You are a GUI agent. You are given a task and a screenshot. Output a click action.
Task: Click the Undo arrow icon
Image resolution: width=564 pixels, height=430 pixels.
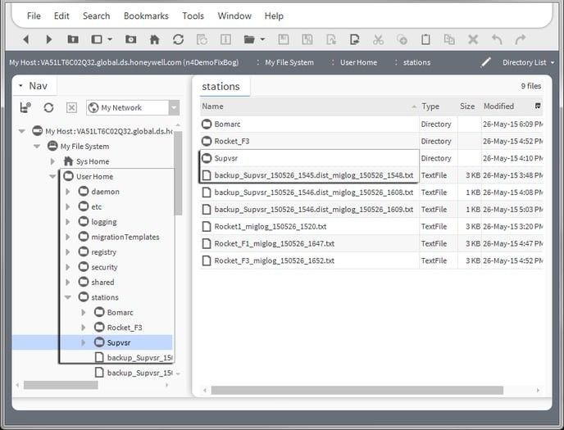[497, 39]
